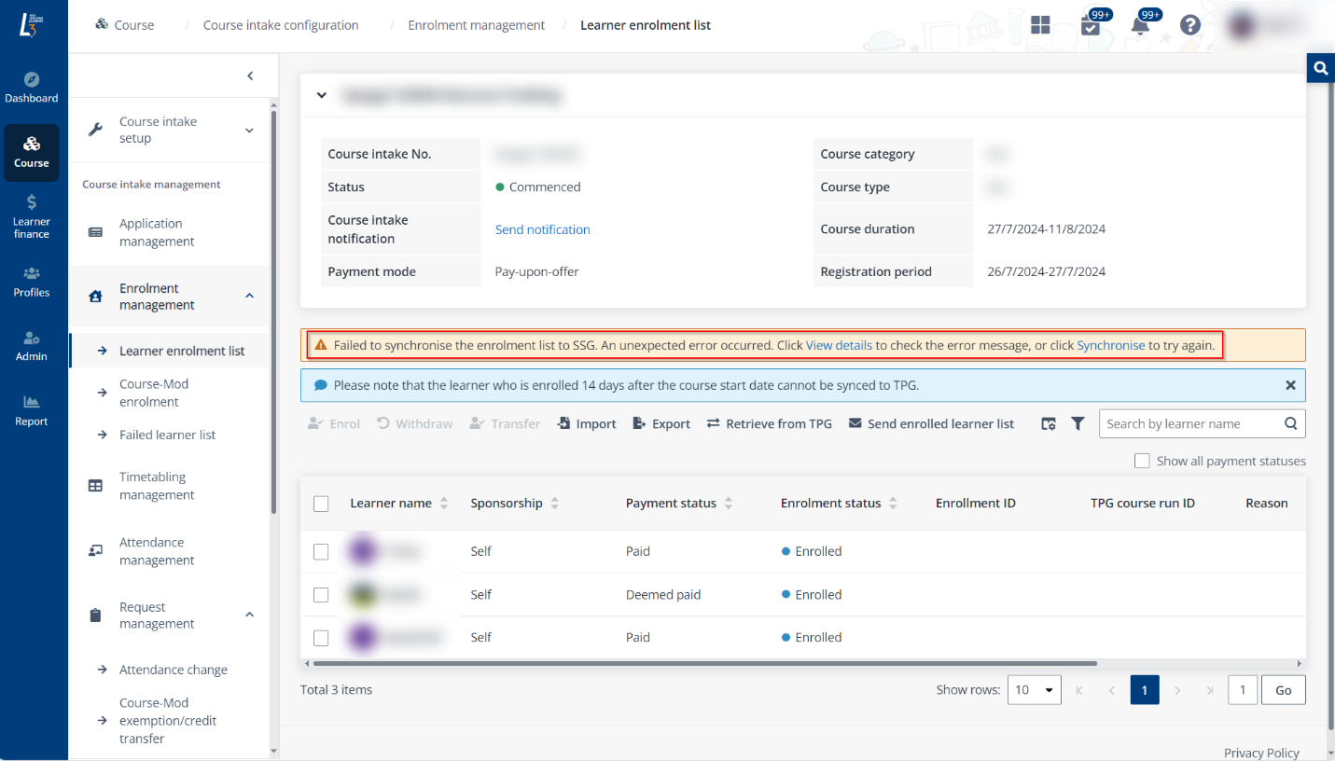Screen dimensions: 1335x761
Task: Open Failed learner list menu item
Action: (167, 435)
